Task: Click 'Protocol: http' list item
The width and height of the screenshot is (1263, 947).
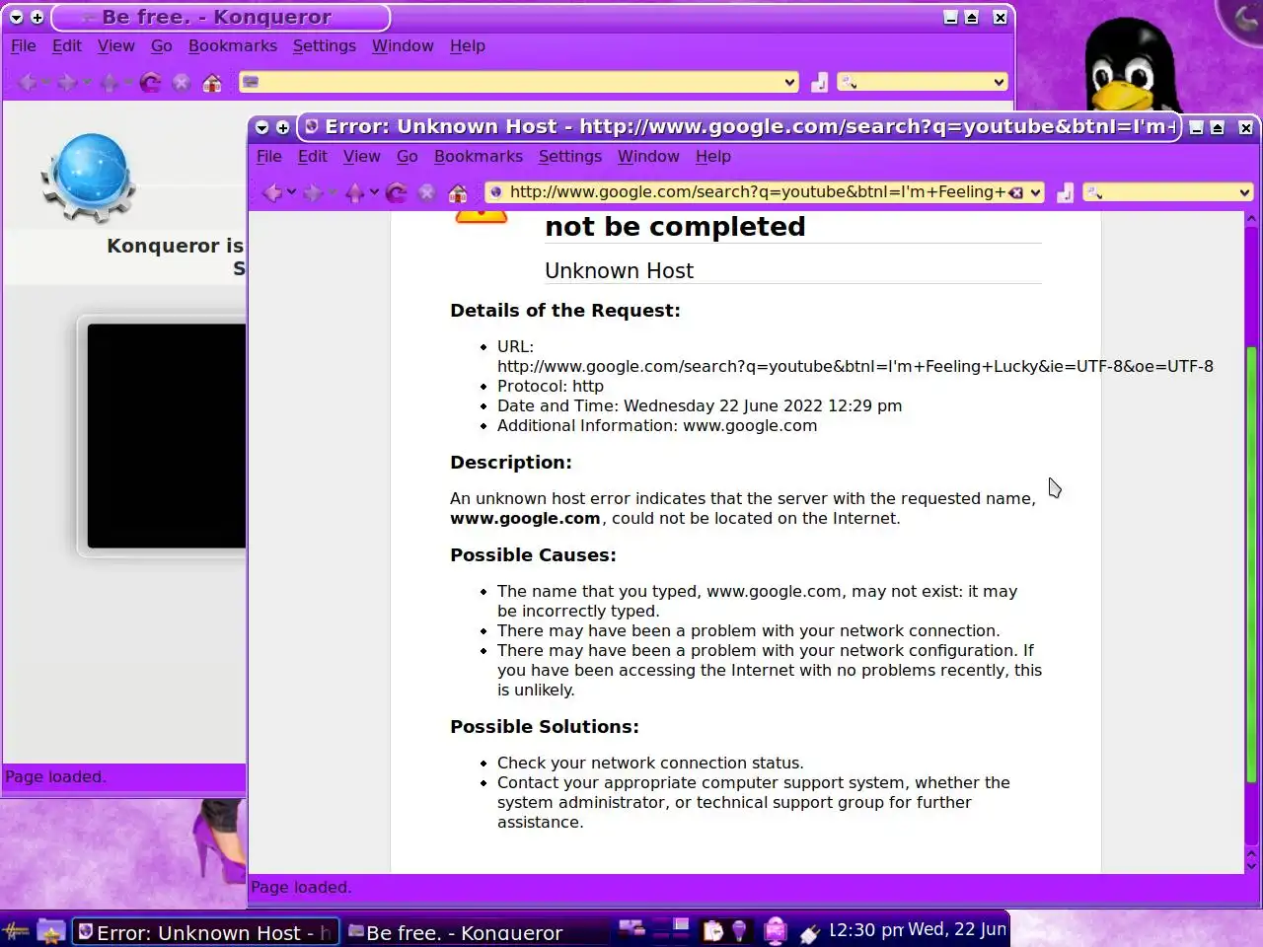Action: (551, 386)
